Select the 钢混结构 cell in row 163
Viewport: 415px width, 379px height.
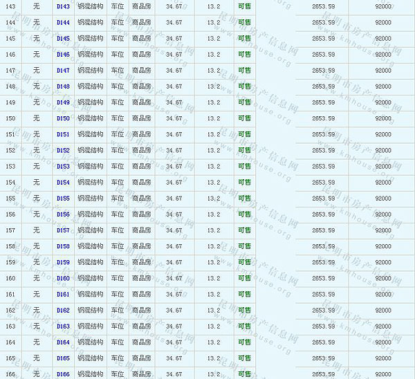click(90, 326)
